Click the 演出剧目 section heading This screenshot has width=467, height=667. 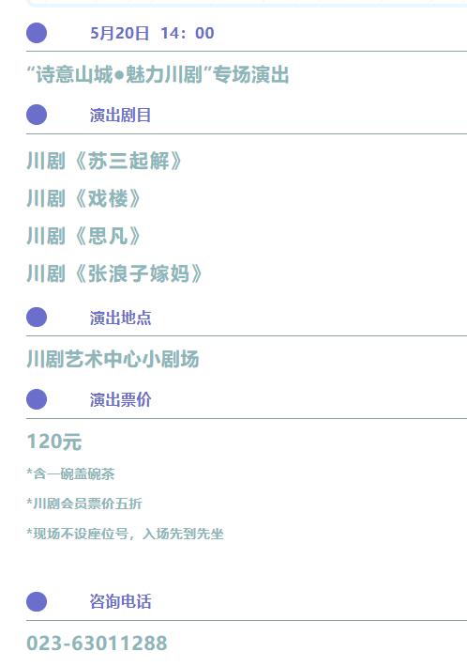(x=121, y=116)
